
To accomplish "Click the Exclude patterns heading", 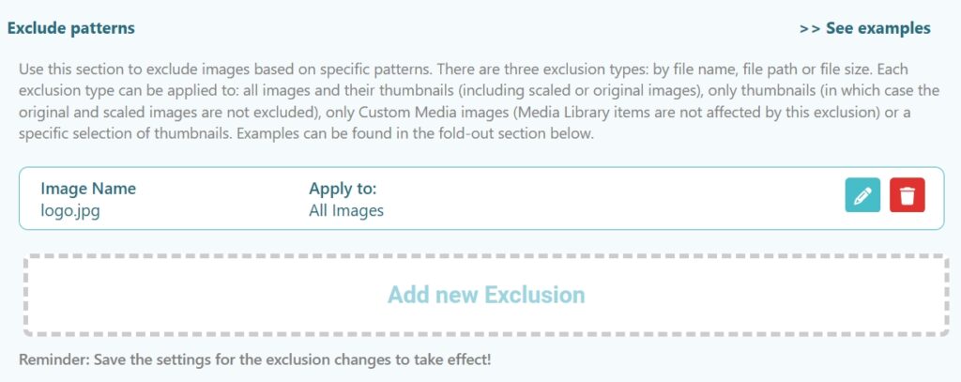I will pos(71,28).
